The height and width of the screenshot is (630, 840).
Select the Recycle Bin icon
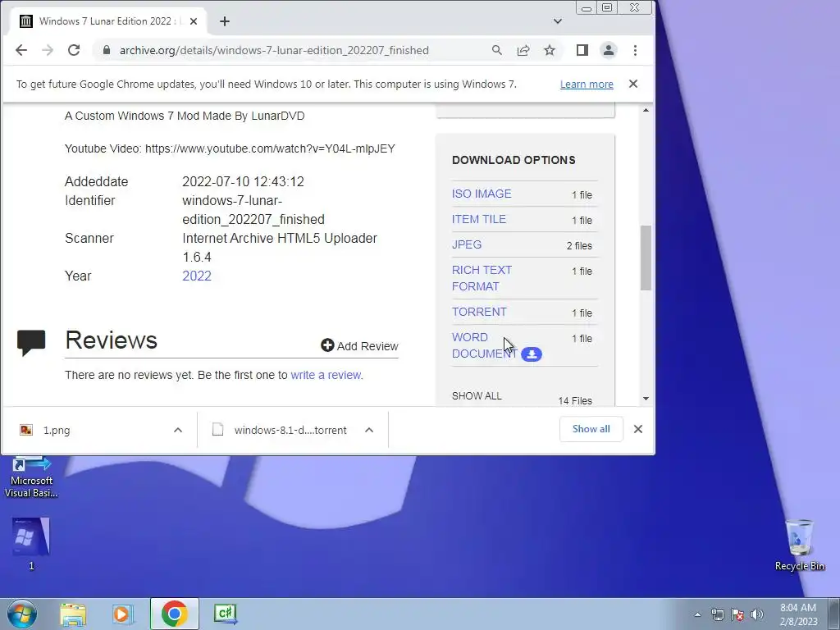click(799, 545)
